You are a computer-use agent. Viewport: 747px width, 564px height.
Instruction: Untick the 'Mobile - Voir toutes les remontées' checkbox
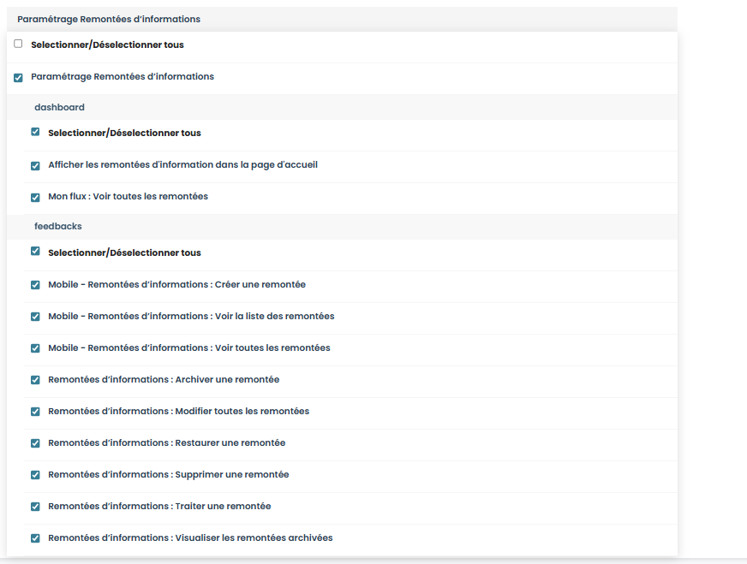coord(35,348)
